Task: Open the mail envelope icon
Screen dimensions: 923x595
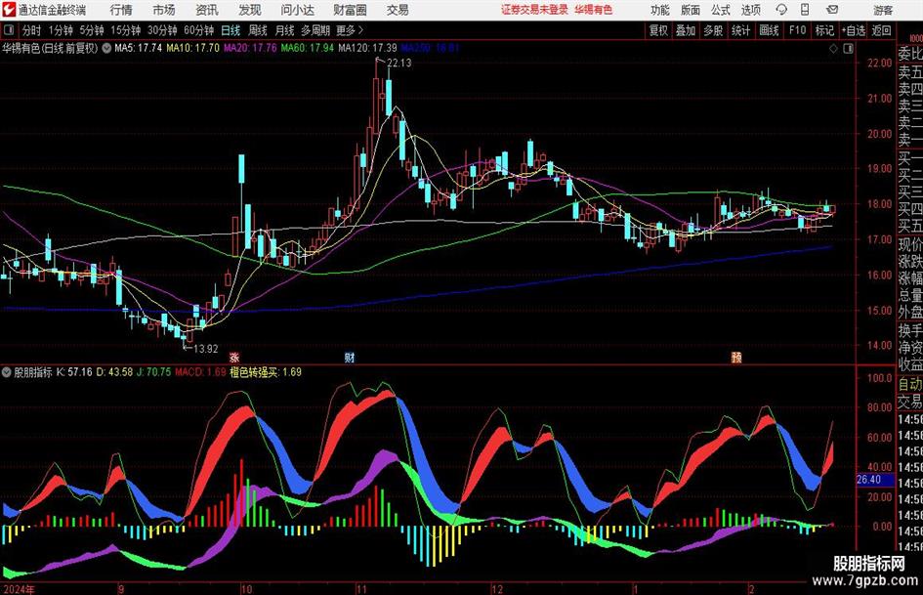Action: click(x=832, y=10)
